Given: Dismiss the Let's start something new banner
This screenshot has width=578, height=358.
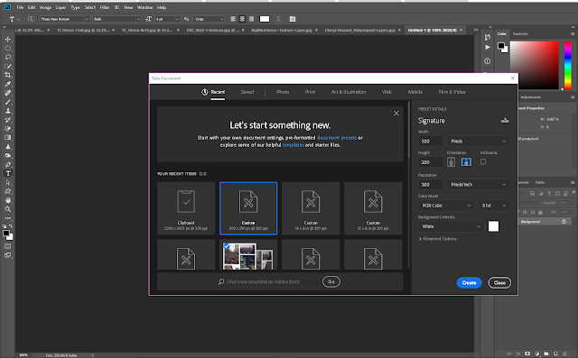Looking at the screenshot, I should point(396,114).
